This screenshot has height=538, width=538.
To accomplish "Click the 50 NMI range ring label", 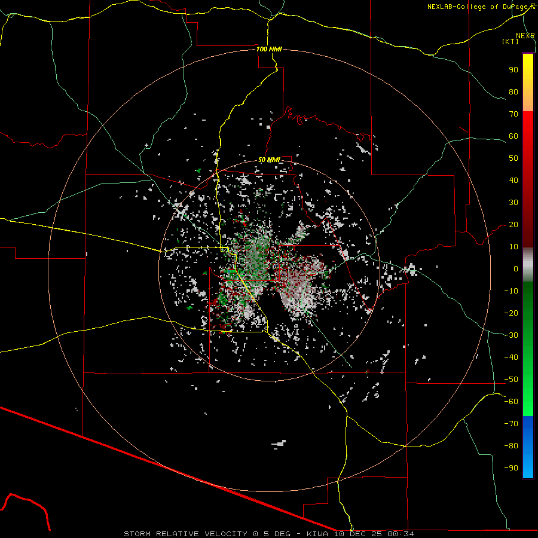I will pyautogui.click(x=269, y=160).
